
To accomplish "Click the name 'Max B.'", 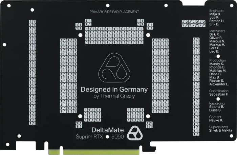I will click(214, 77).
